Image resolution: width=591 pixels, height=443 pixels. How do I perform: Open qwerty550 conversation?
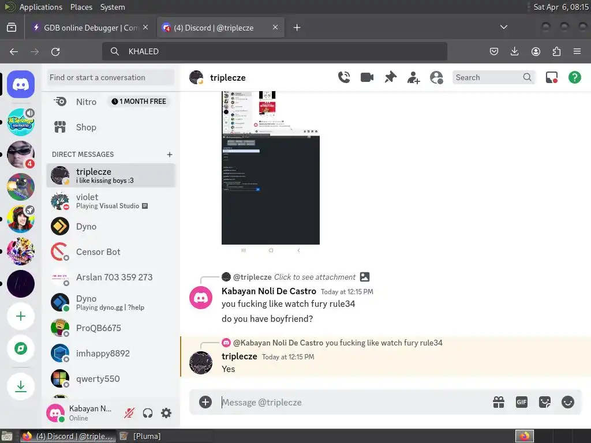111,378
